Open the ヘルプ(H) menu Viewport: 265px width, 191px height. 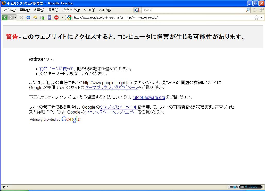(x=105, y=10)
